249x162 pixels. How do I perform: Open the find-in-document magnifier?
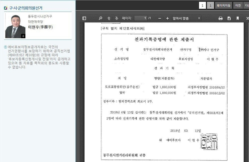(x=100, y=18)
